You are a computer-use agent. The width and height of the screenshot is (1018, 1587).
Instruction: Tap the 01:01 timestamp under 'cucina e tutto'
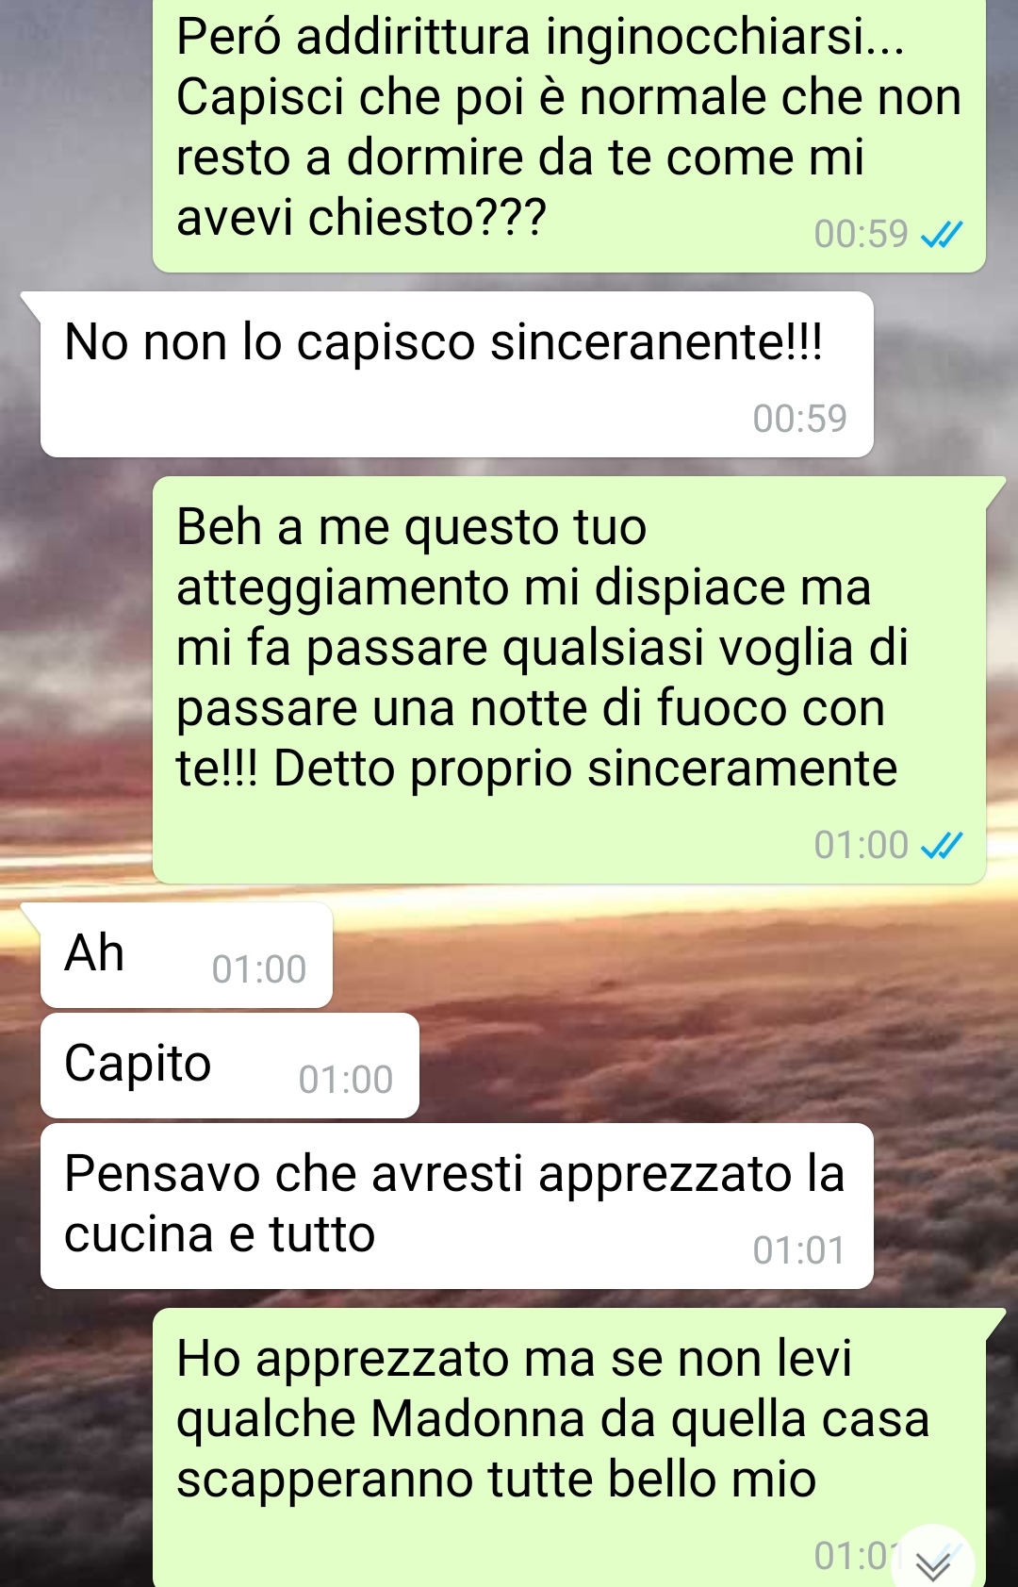[x=799, y=1250]
